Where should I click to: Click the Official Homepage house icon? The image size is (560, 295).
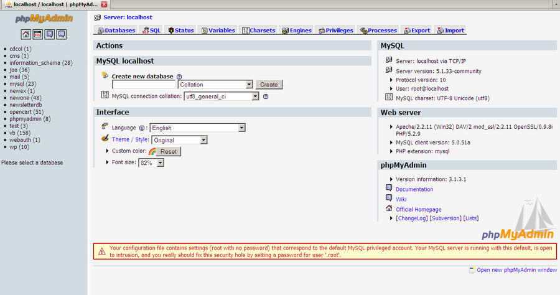coord(389,208)
